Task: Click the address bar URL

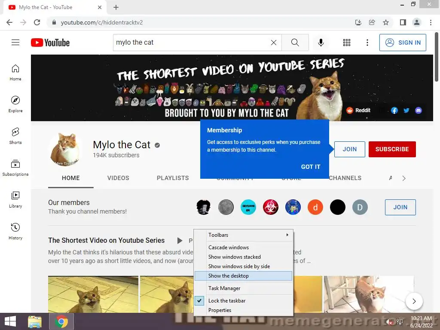Action: coord(101,22)
